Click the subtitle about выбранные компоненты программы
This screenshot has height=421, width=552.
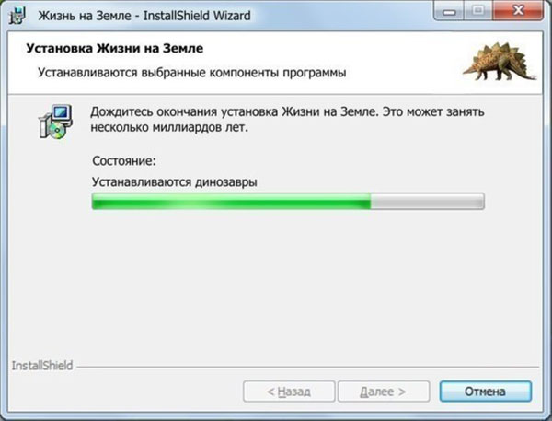coord(192,73)
